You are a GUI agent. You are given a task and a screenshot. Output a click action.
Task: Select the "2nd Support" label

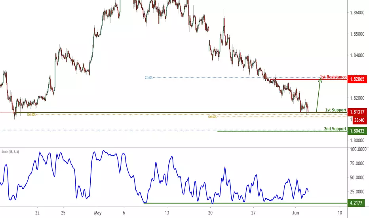335,129
